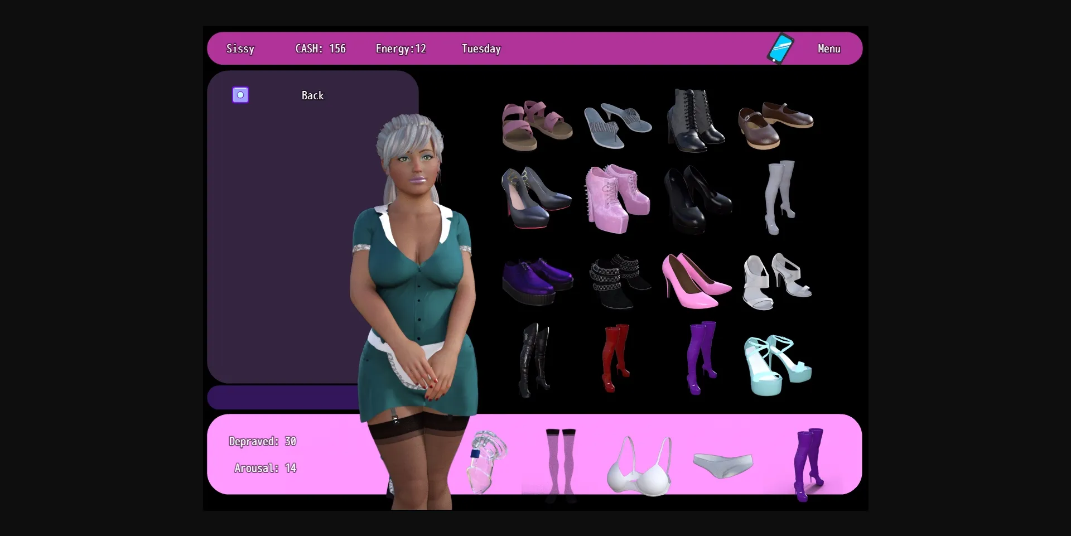Click the Tuesday day label
Viewport: 1071px width, 536px height.
[x=481, y=48]
